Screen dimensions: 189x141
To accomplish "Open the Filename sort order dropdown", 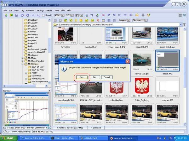I will pos(146,20).
